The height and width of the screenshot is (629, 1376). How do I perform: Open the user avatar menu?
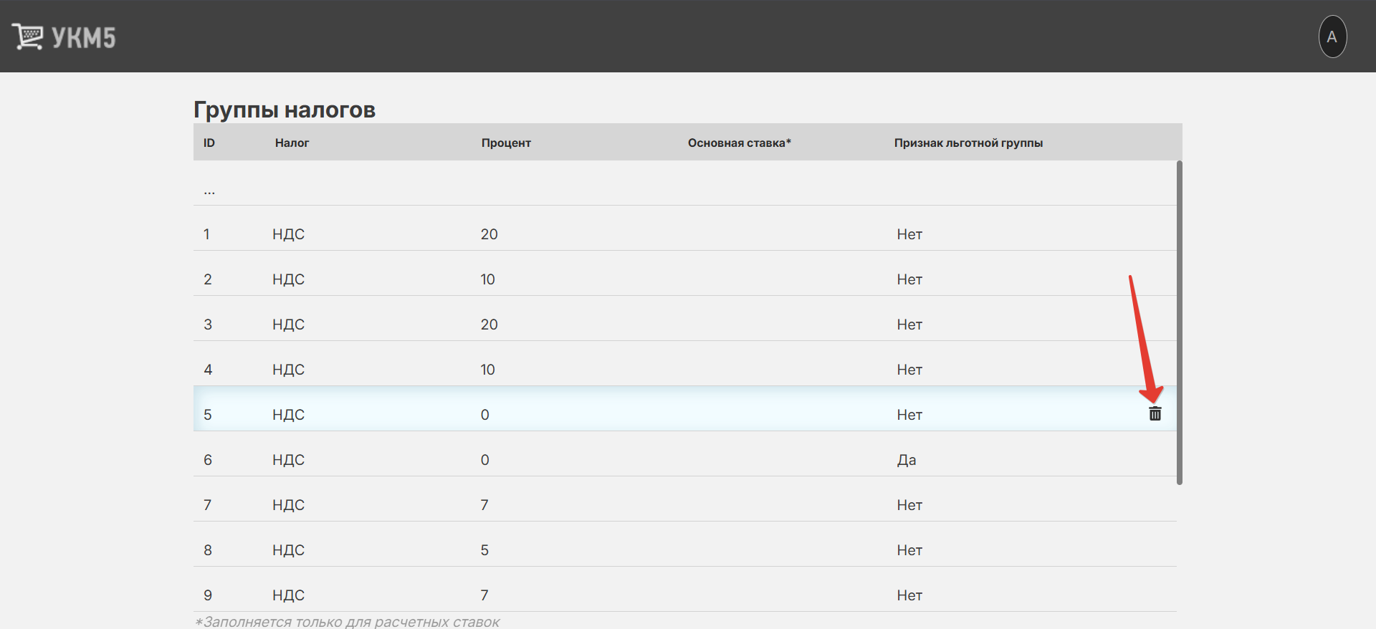1332,37
